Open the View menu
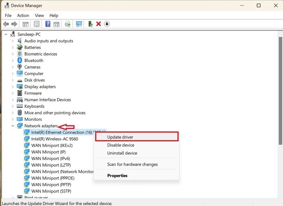Viewport: 283px width, 206px height. 39,15
